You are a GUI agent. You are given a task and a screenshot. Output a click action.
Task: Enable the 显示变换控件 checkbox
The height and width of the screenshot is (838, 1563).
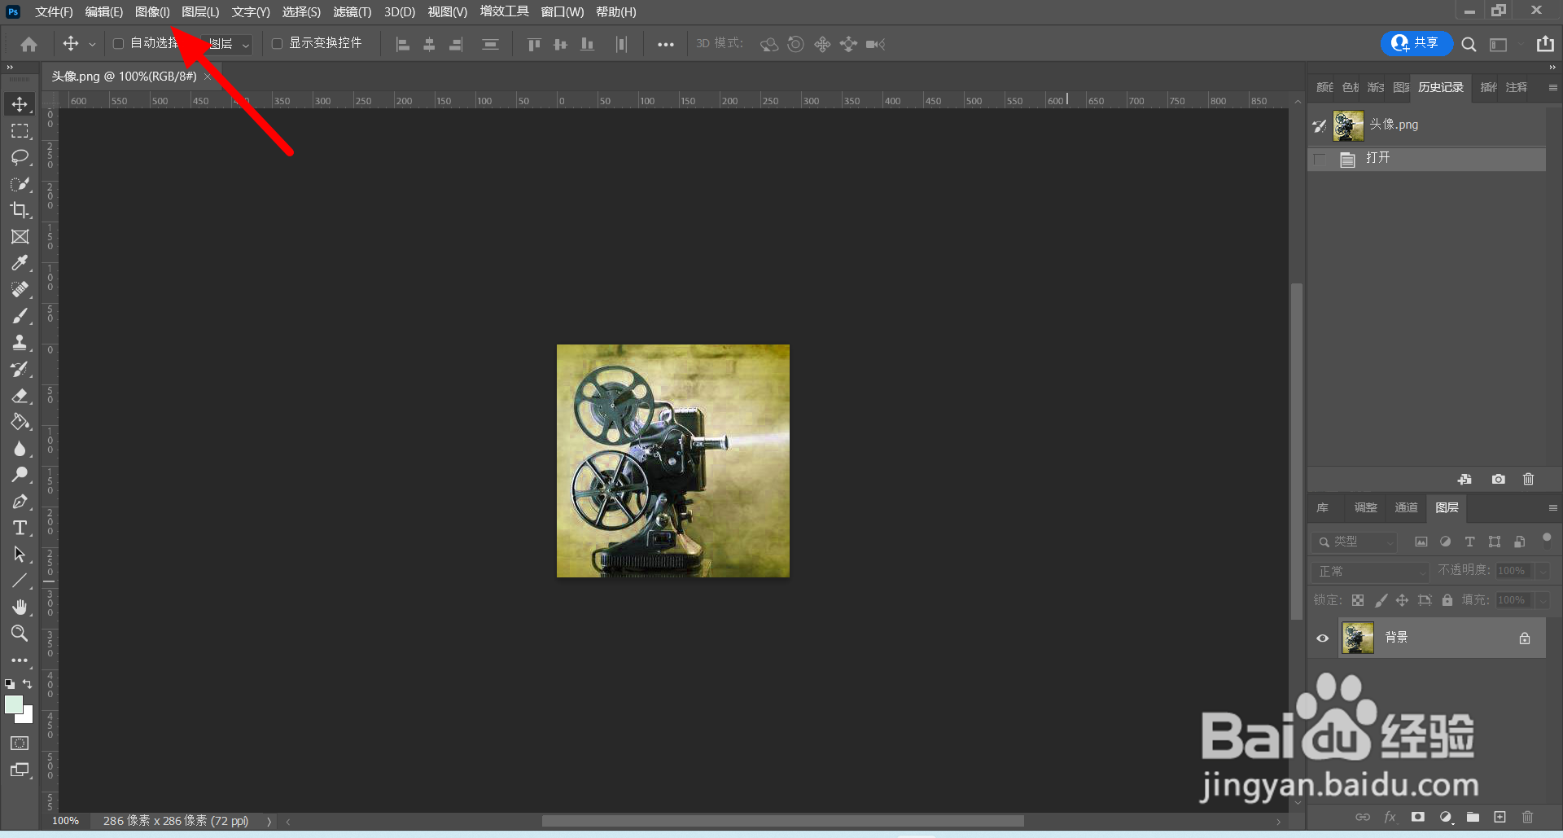(277, 43)
